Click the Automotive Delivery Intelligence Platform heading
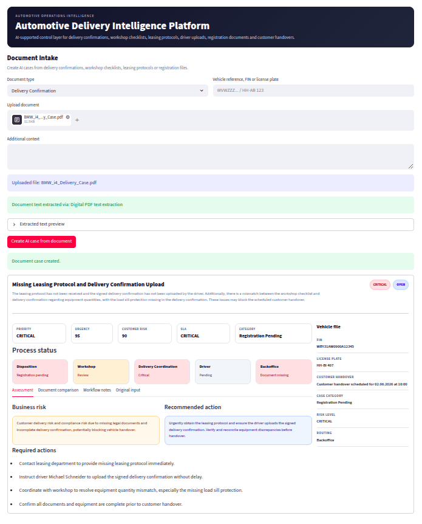The width and height of the screenshot is (422, 524). point(112,26)
